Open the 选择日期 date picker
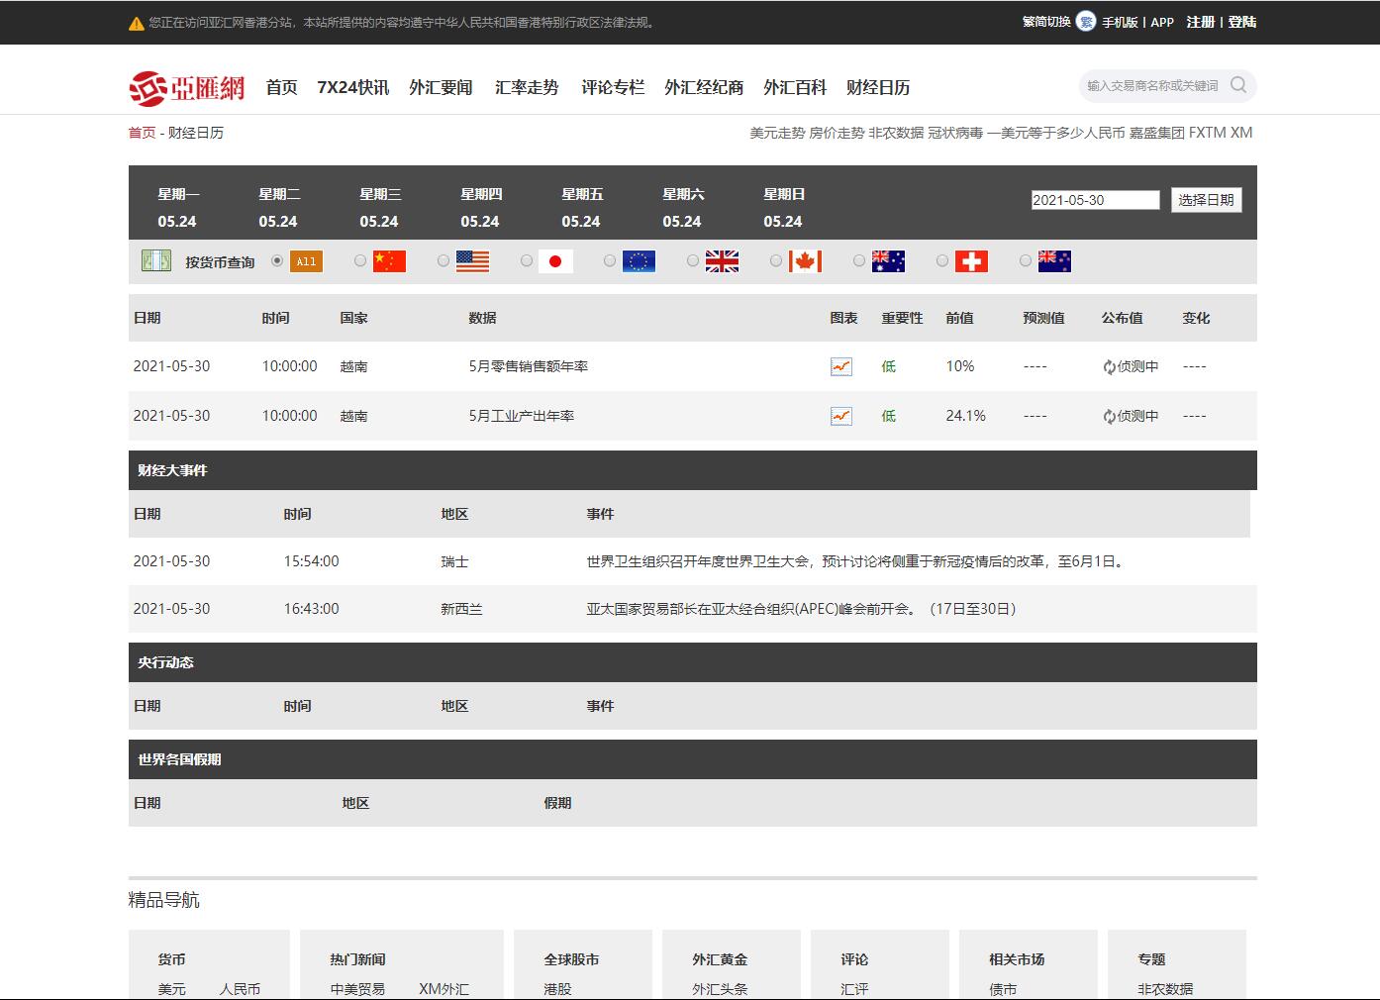This screenshot has height=1000, width=1380. [x=1205, y=200]
